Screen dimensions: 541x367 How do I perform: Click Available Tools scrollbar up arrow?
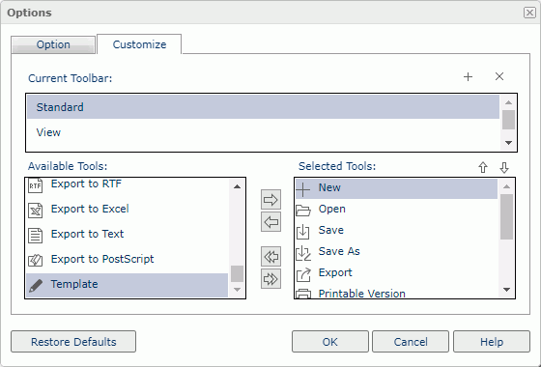pos(237,186)
